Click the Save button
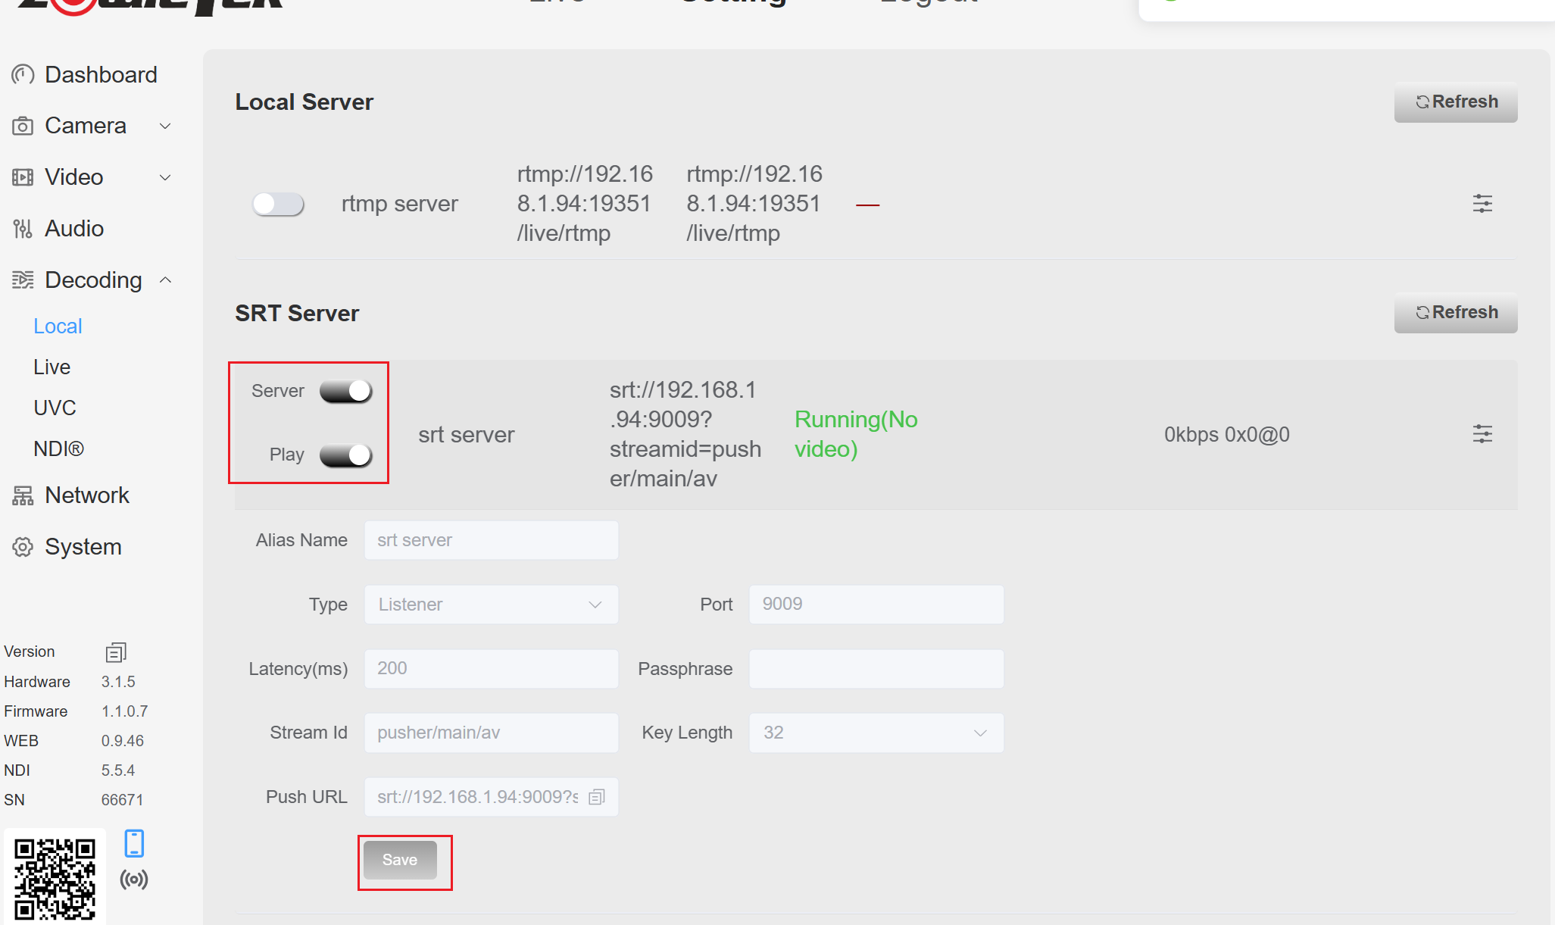The height and width of the screenshot is (925, 1555). point(400,860)
